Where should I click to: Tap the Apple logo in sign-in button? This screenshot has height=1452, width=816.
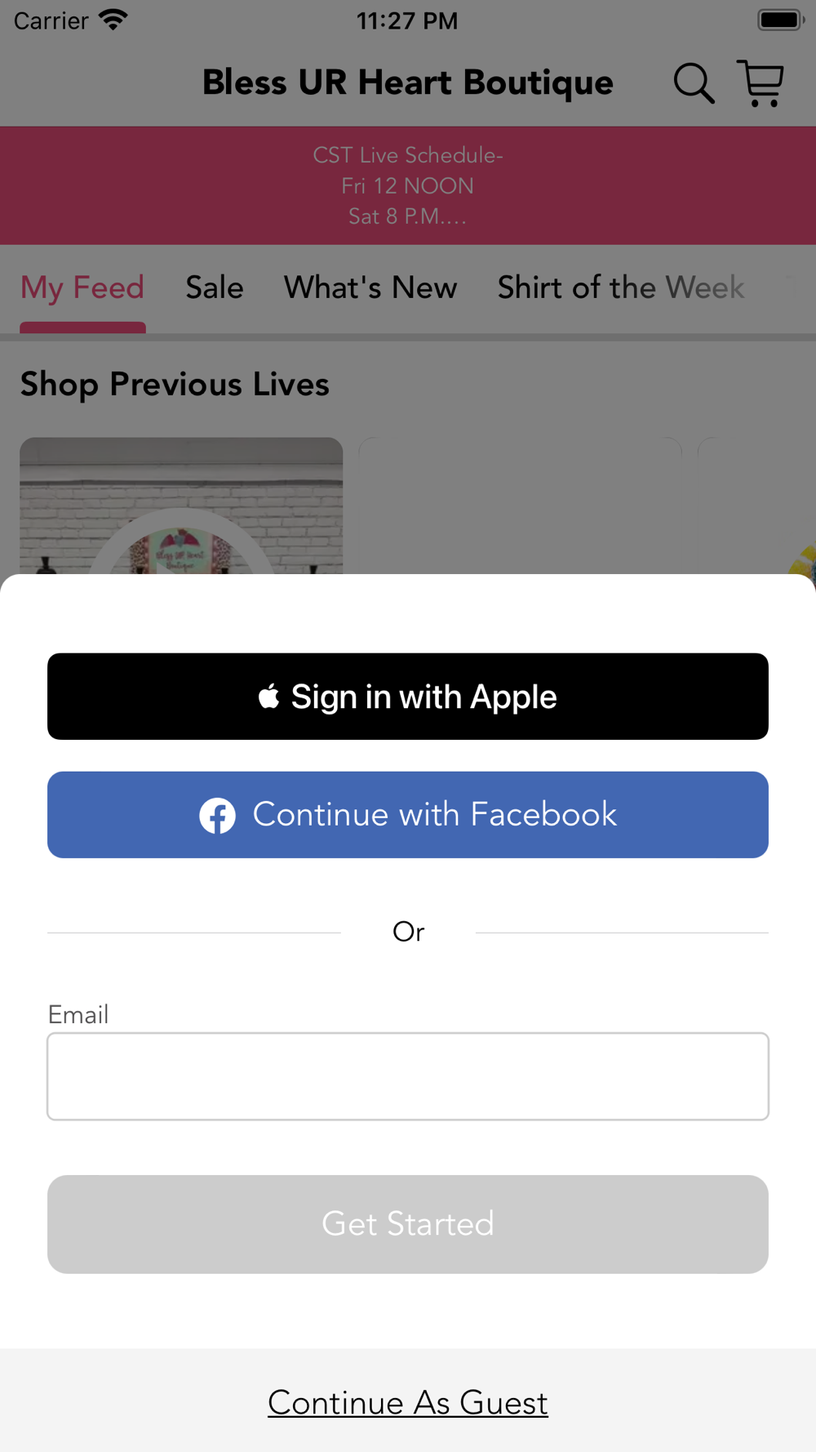pyautogui.click(x=268, y=697)
